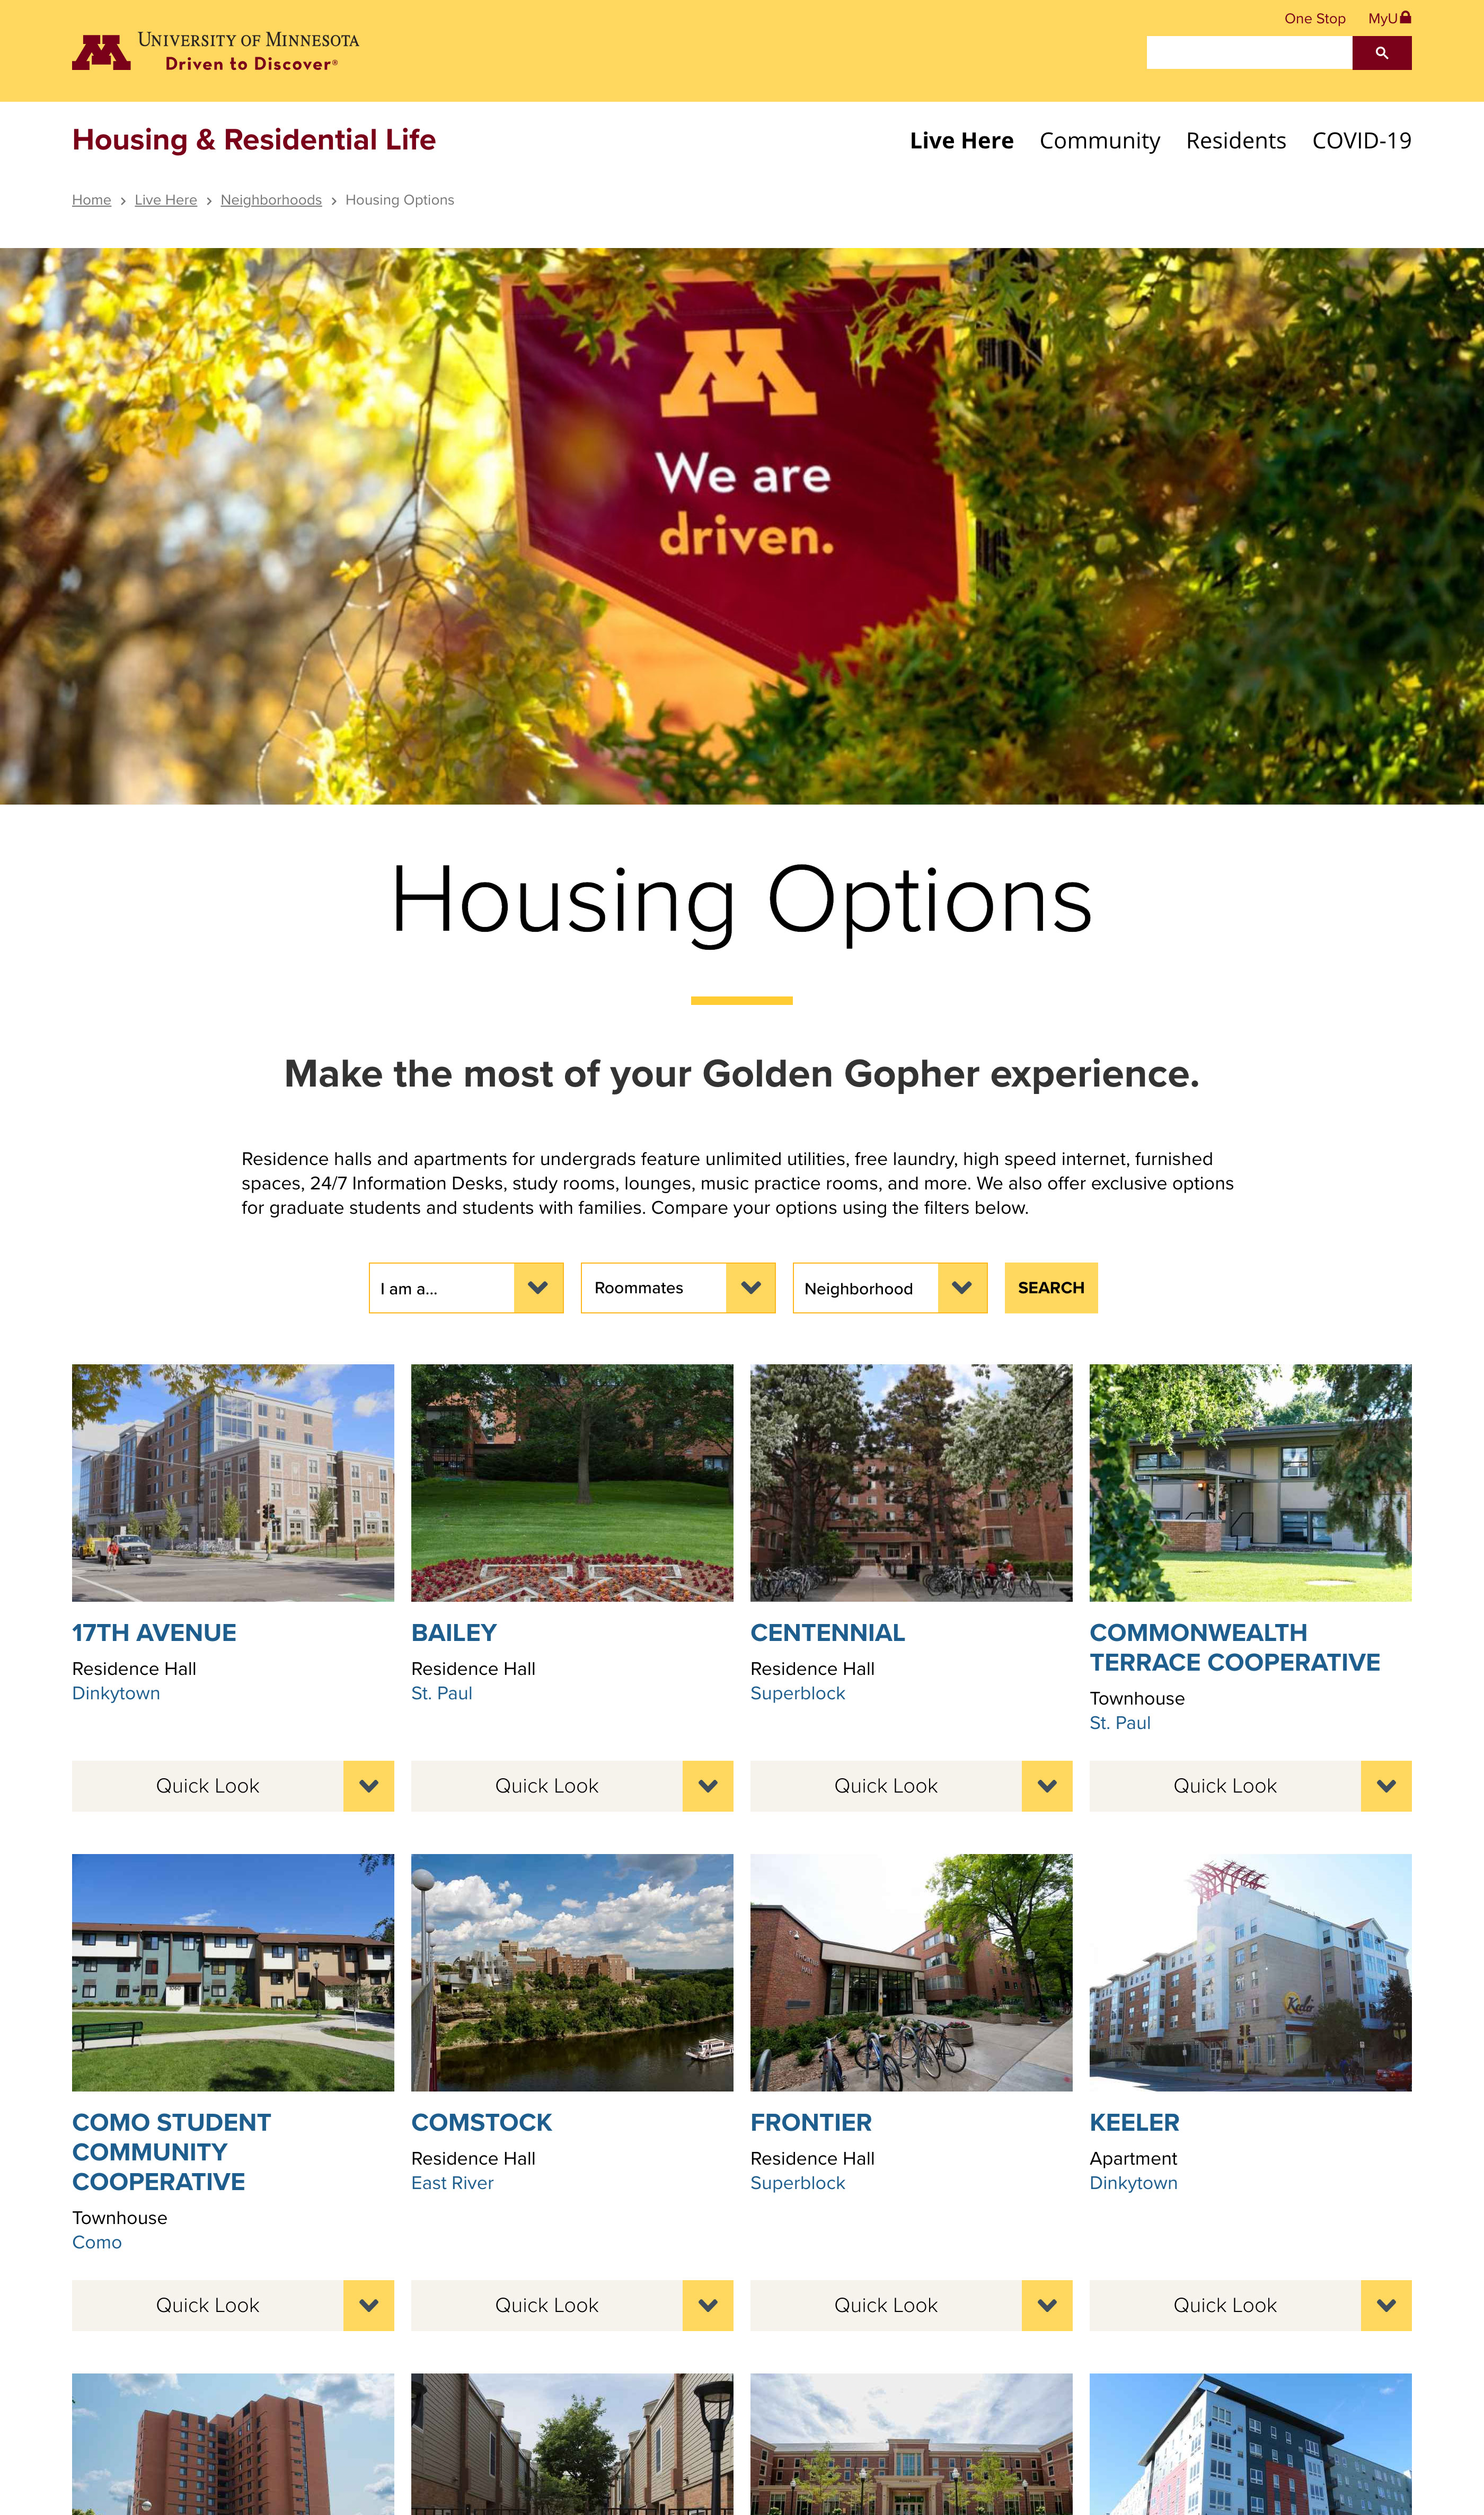Click the University of Minnesota 'M' logo icon
Viewport: 1484px width, 2515px height.
tap(97, 49)
